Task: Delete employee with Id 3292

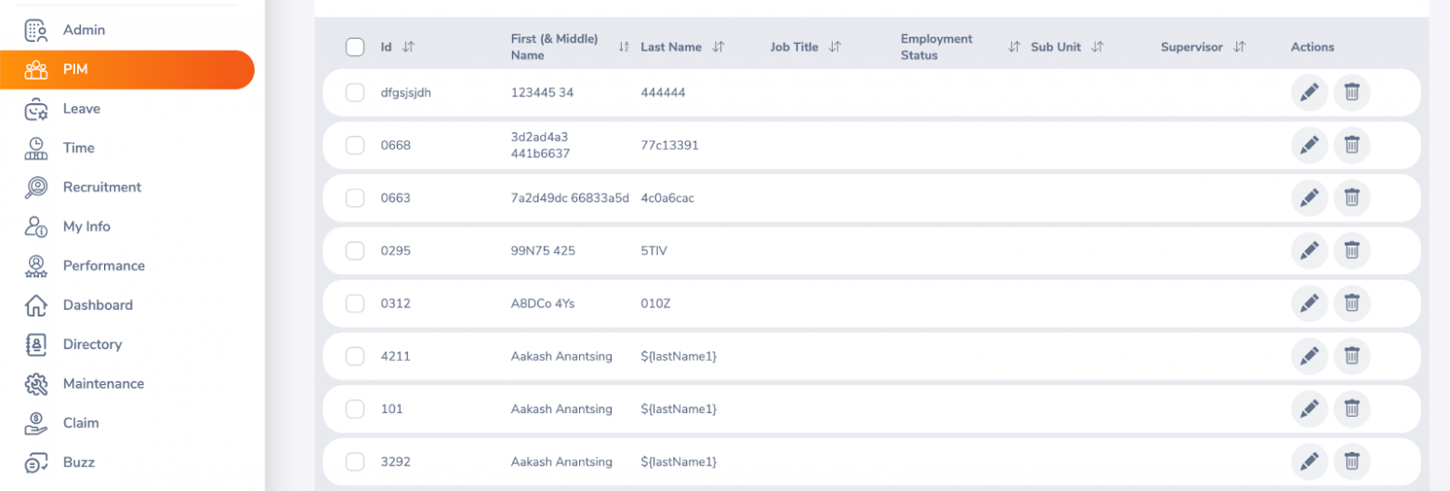Action: click(x=1351, y=461)
